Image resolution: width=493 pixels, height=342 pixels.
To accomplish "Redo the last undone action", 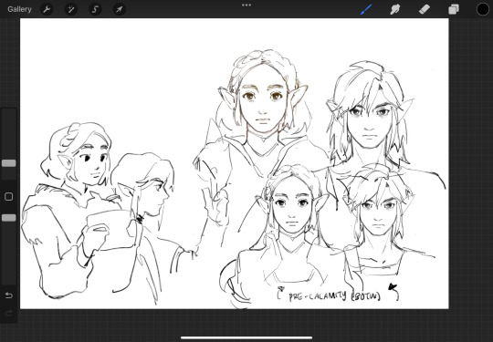I will pos(9,313).
